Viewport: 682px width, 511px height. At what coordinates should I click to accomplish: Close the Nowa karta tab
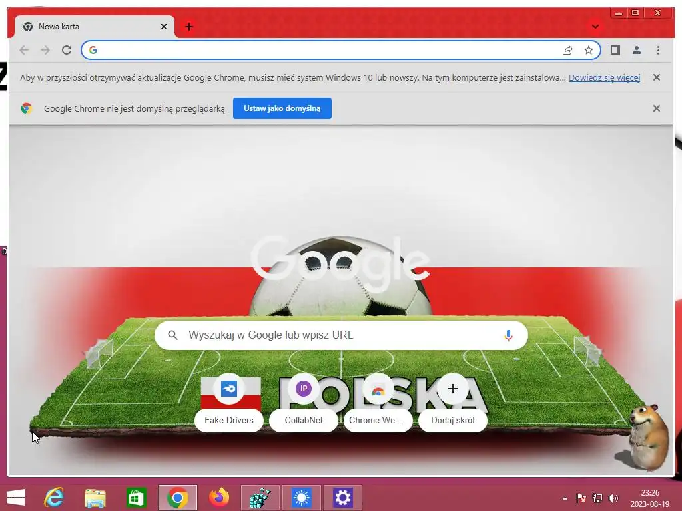pos(164,27)
